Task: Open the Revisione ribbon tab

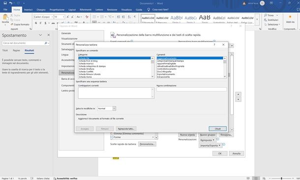Action: click(x=112, y=9)
